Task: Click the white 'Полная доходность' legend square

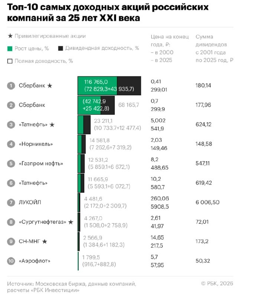Action: pyautogui.click(x=10, y=61)
